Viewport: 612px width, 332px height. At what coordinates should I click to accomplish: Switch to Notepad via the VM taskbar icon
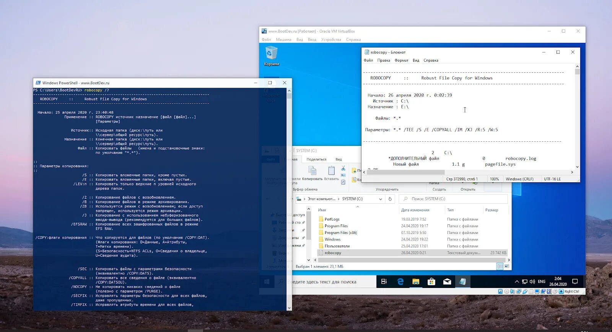[x=462, y=282]
